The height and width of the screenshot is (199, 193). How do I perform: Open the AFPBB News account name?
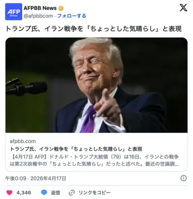coord(40,8)
